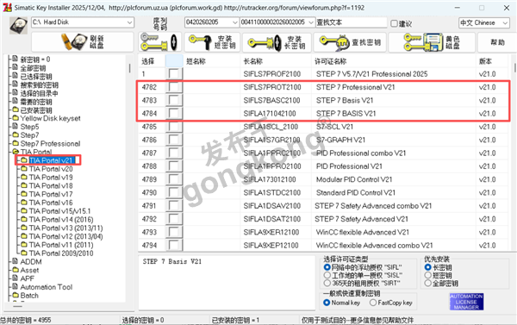Viewport: 517px width, 325px height.
Task: Click the TIA Portal v20 folder icon
Action: click(x=24, y=169)
